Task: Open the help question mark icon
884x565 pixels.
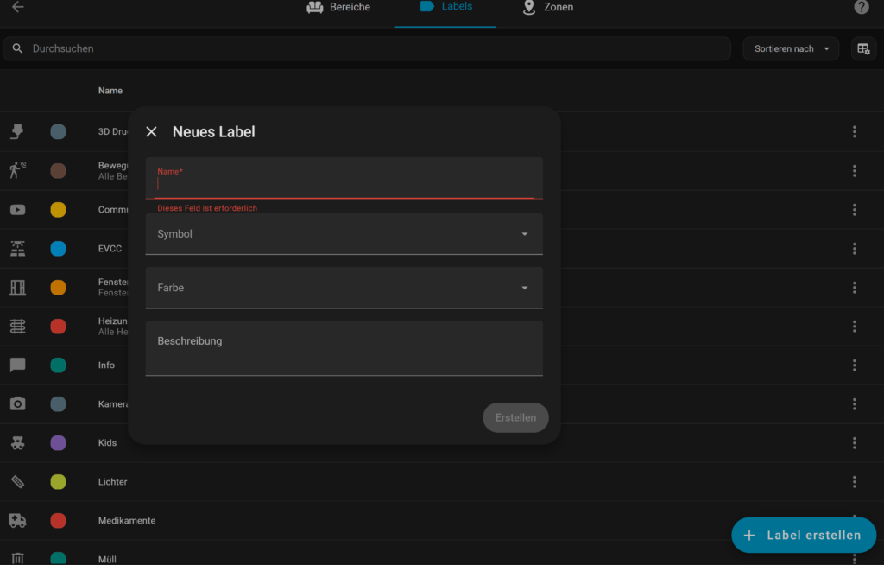Action: 861,7
